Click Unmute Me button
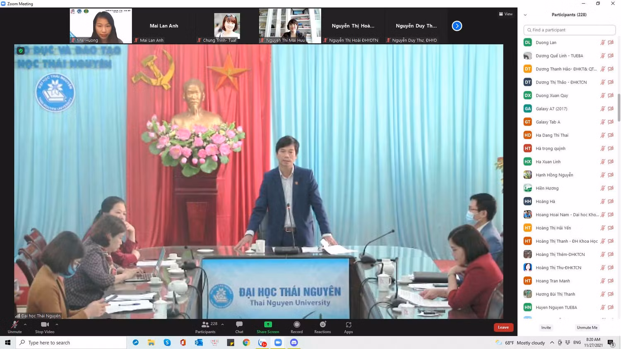This screenshot has width=621, height=349. 587,327
